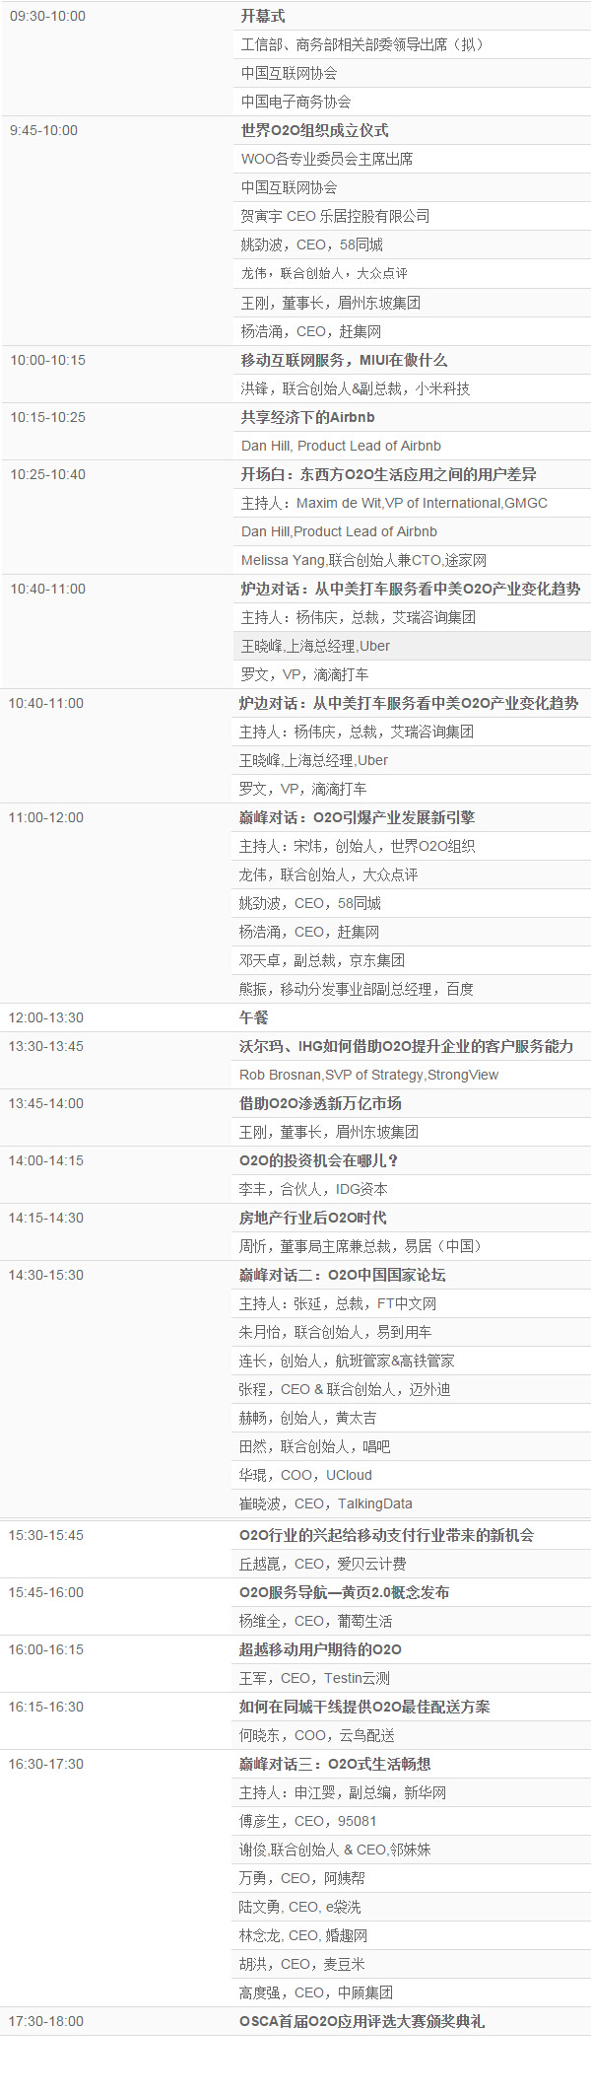Select the Rob Brosnan StrongView speaker row
The width and height of the screenshot is (591, 2096).
[368, 1075]
